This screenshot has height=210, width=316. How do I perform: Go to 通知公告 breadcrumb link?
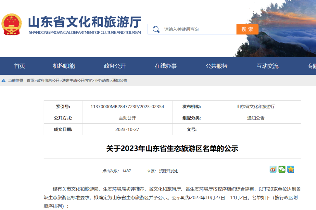pyautogui.click(x=120, y=81)
